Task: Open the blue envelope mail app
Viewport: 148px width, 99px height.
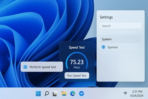Action: [81, 94]
